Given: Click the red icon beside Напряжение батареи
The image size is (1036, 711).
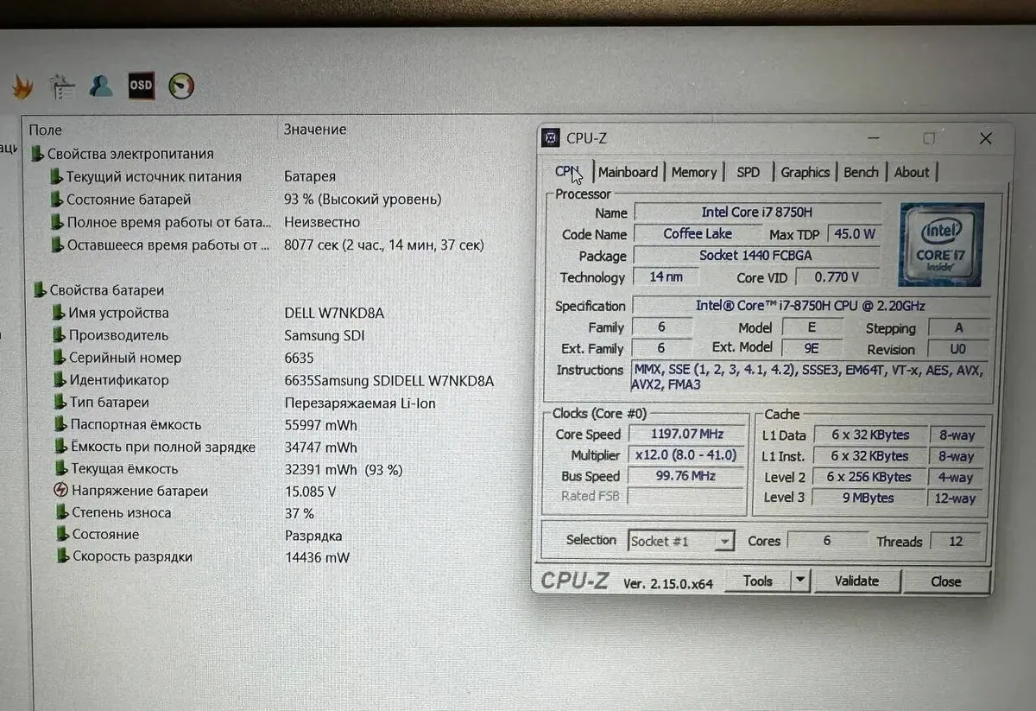Looking at the screenshot, I should [x=60, y=491].
